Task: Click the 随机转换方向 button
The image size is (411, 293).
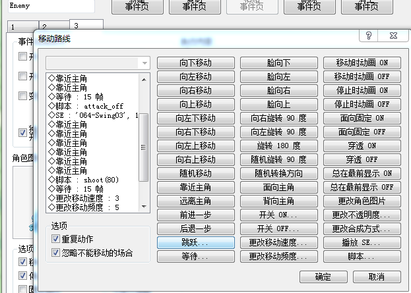Action: tap(279, 173)
